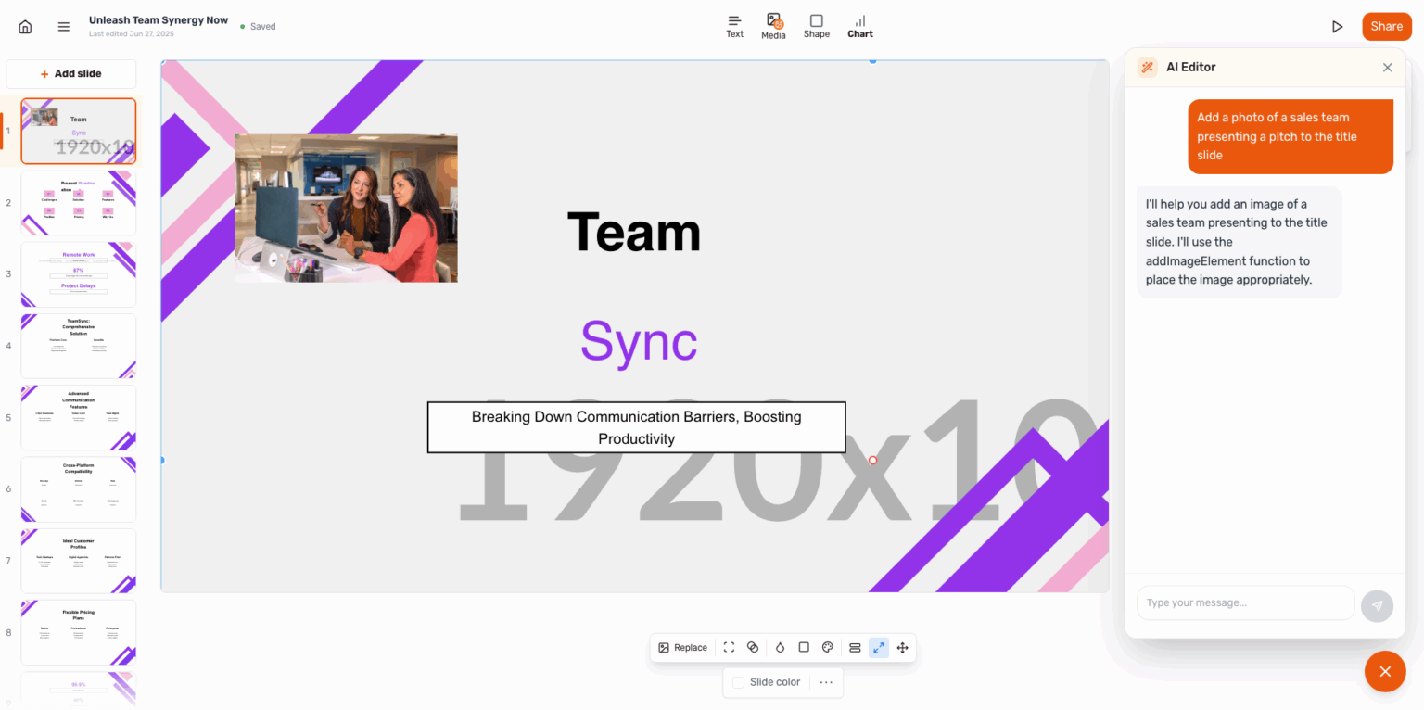The image size is (1424, 710).
Task: Close the AI Editor panel
Action: tap(1387, 67)
